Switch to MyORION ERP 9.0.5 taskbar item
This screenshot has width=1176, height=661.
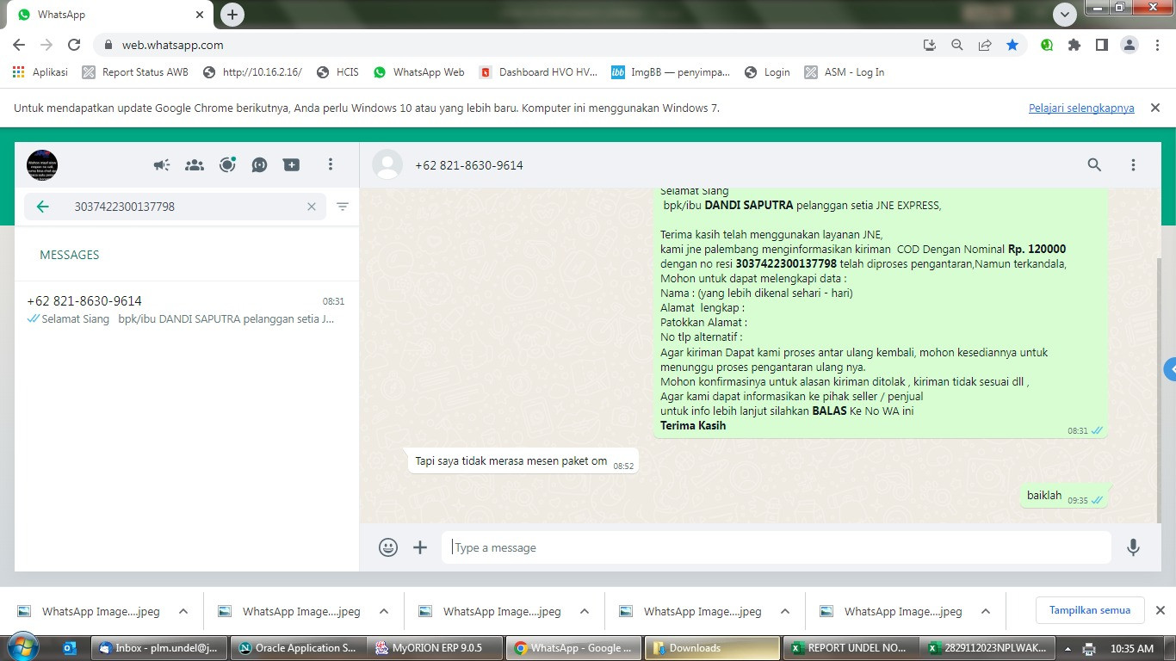click(436, 648)
